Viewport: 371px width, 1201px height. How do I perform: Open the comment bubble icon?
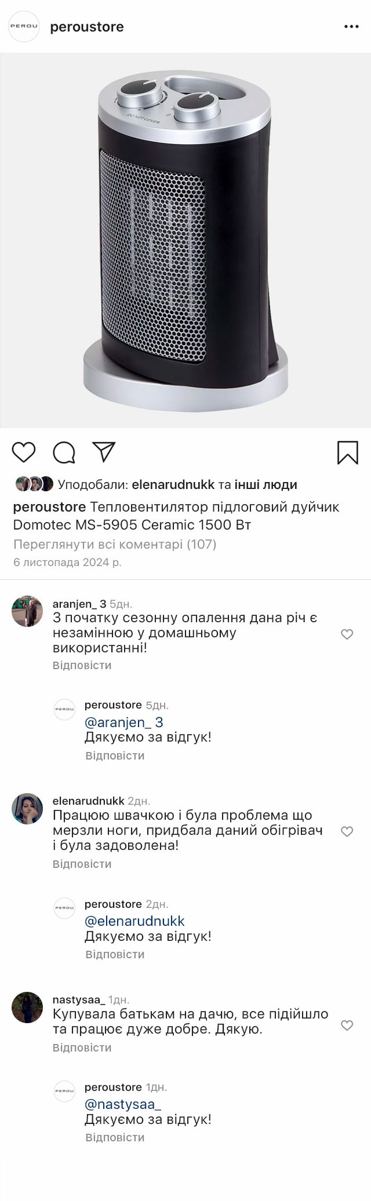[64, 452]
